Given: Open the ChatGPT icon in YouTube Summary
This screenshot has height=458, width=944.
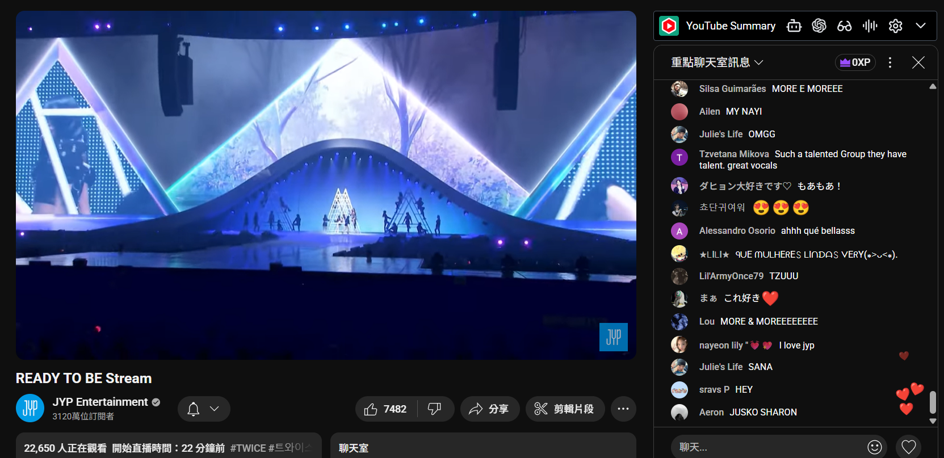Looking at the screenshot, I should tap(819, 26).
